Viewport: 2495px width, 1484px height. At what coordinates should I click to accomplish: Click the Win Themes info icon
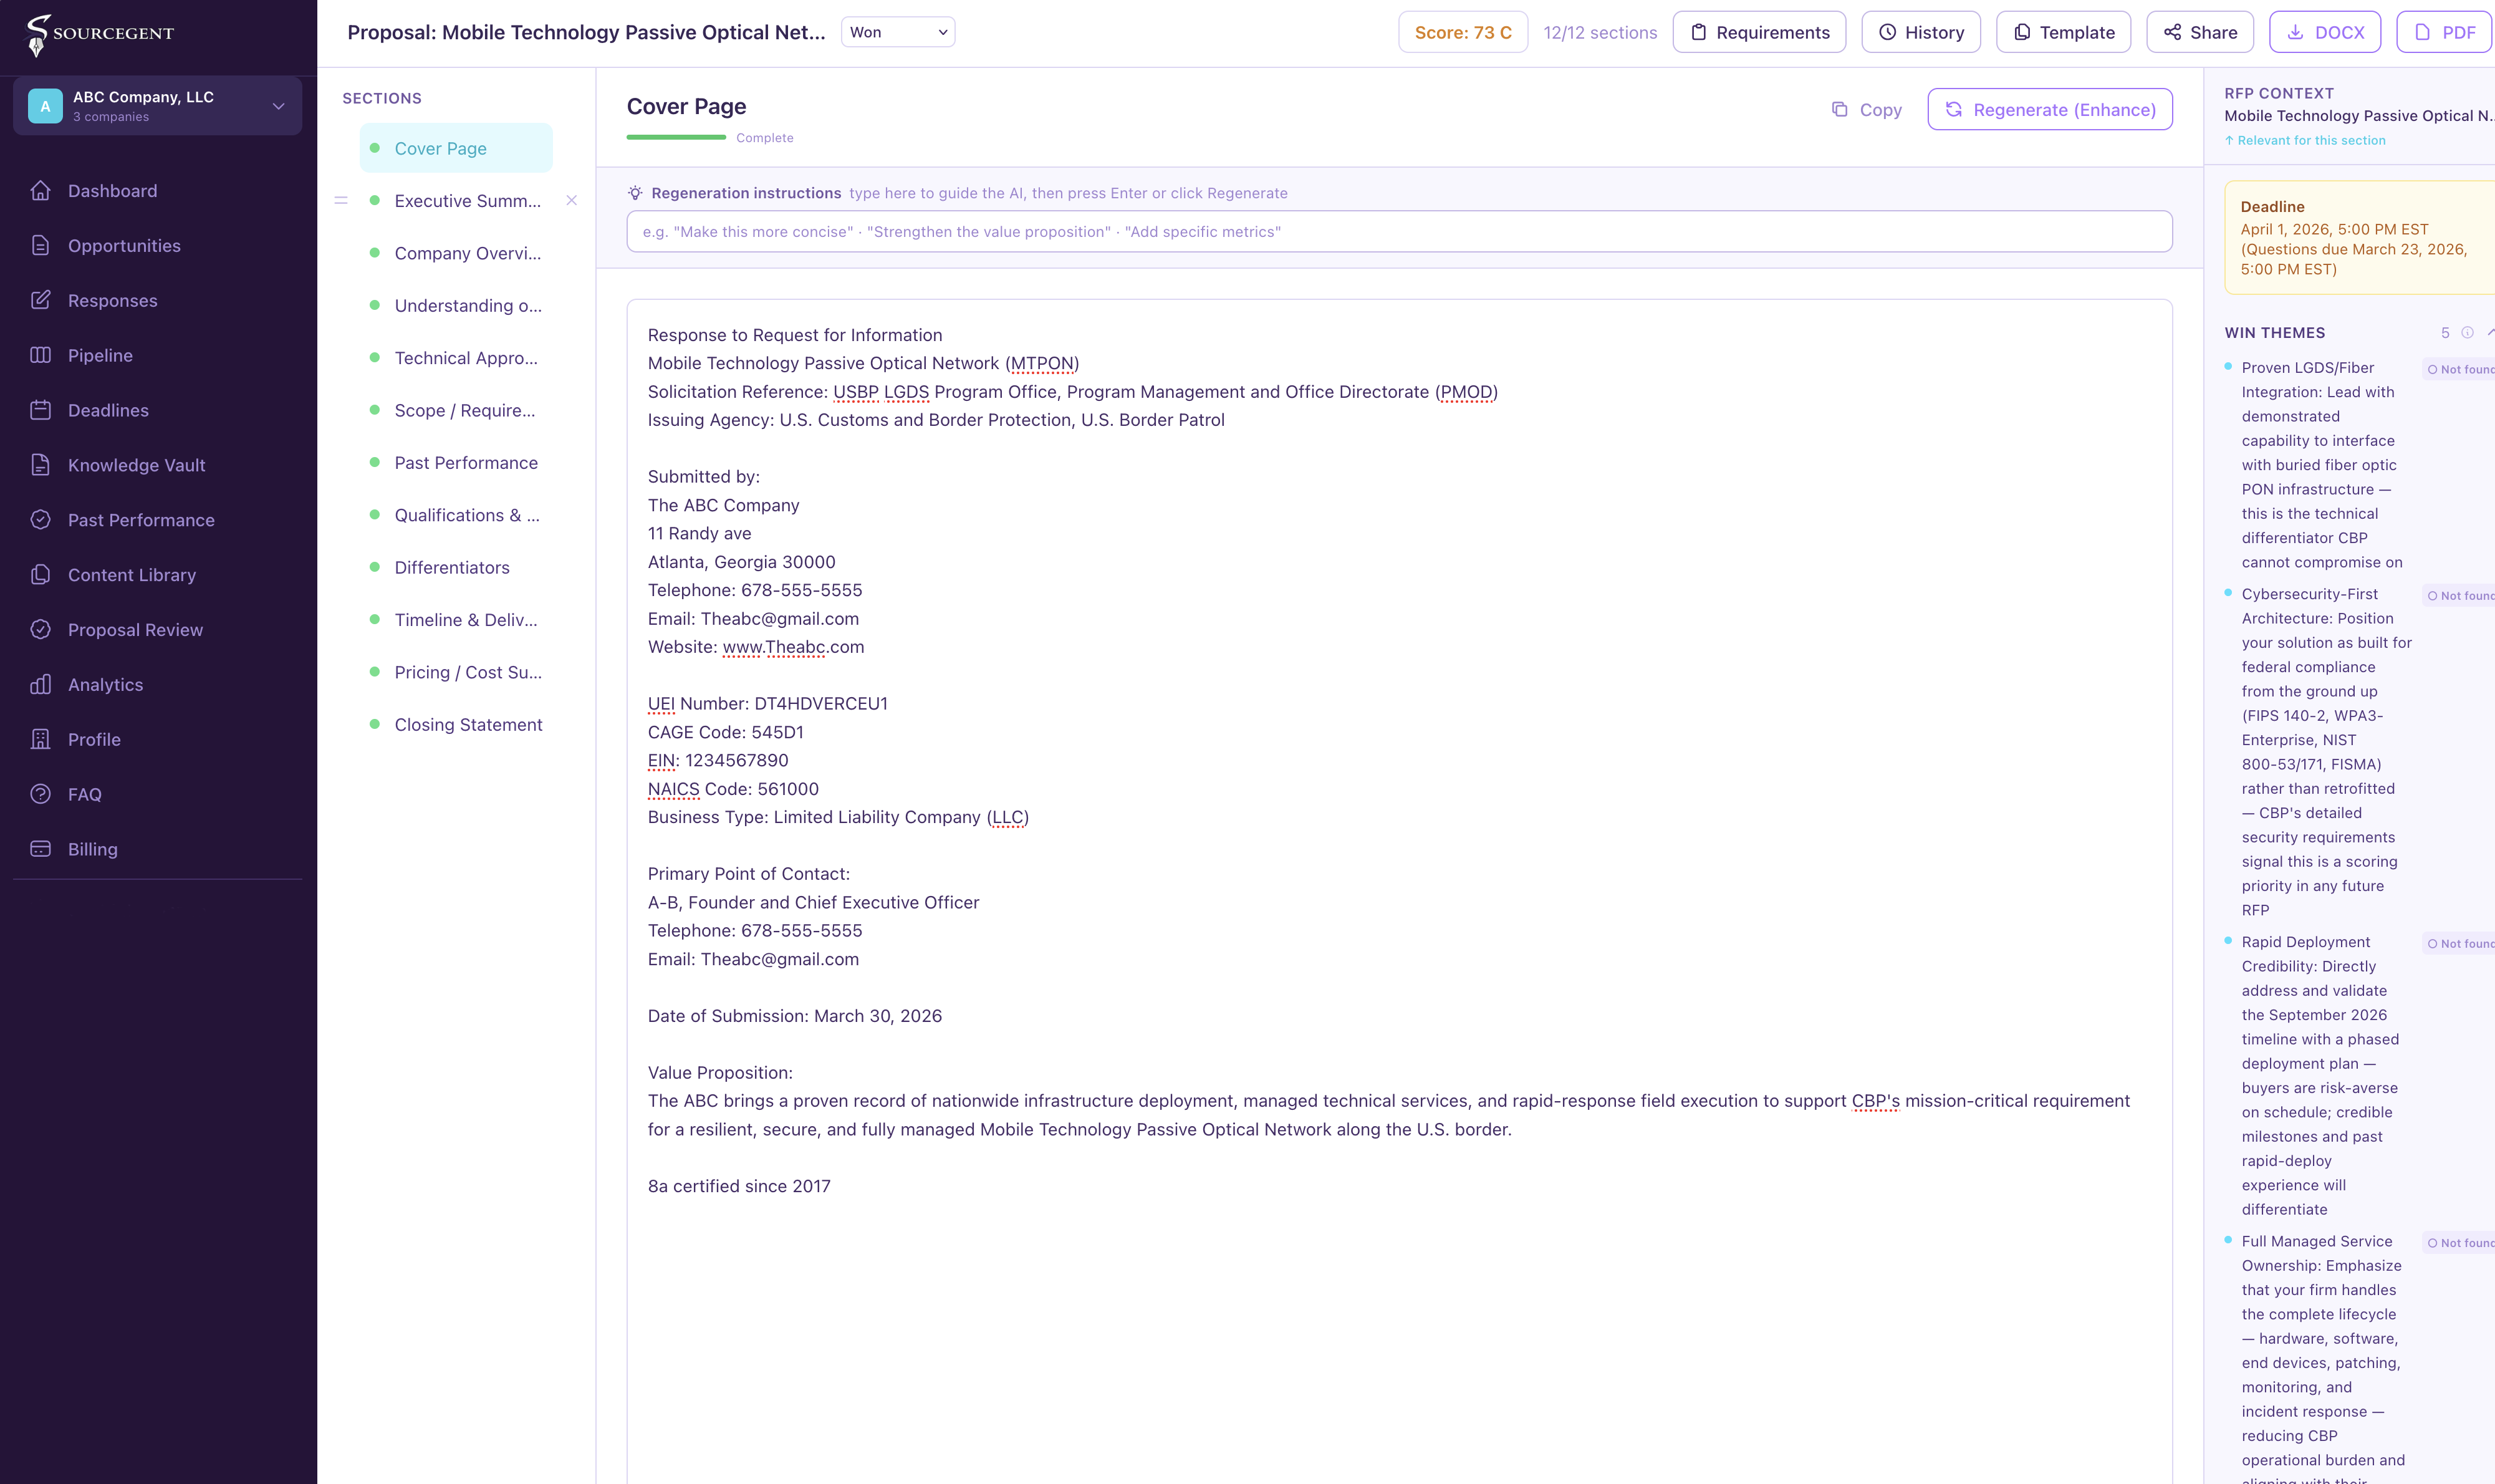coord(2467,333)
